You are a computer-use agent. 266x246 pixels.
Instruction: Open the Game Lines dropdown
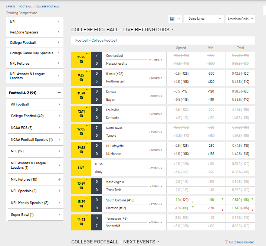click(204, 19)
